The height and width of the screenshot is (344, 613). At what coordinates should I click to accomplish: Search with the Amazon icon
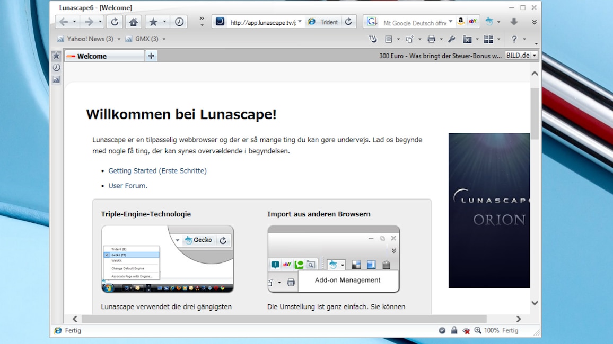pyautogui.click(x=461, y=22)
